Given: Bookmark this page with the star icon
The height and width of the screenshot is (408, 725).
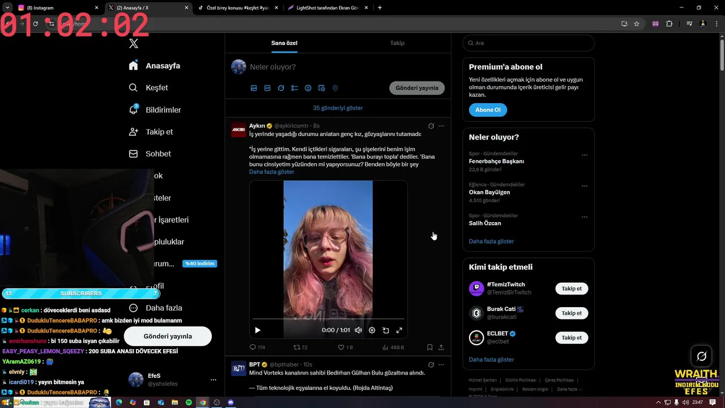Looking at the screenshot, I should coord(637,24).
